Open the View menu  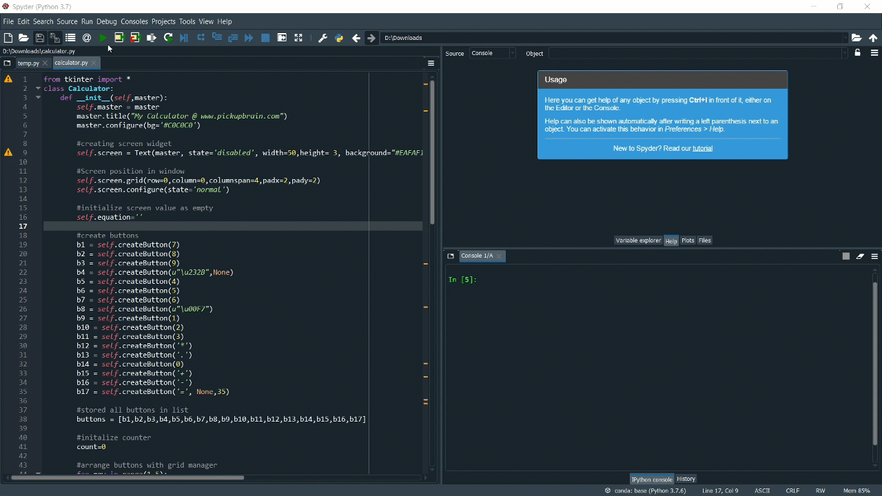tap(206, 21)
